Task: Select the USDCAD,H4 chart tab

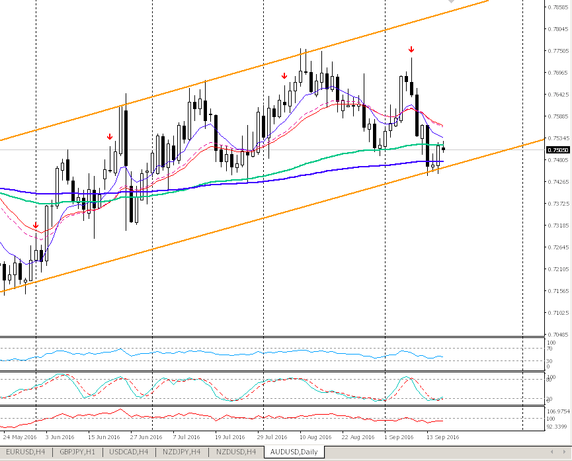Action: (x=129, y=452)
